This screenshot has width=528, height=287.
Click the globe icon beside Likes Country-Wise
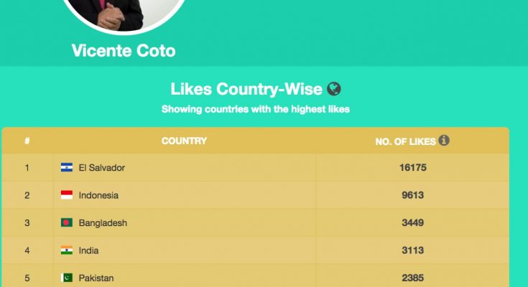pos(334,89)
